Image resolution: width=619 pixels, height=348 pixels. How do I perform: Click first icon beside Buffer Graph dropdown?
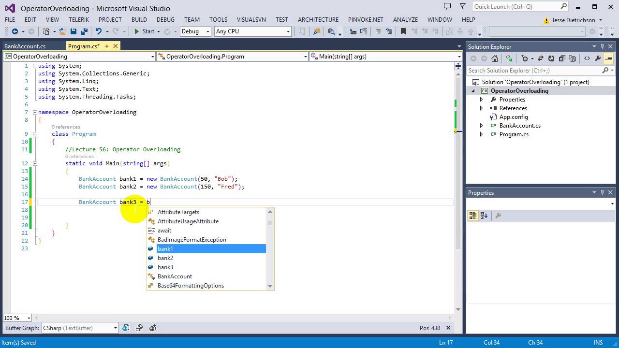[126, 328]
